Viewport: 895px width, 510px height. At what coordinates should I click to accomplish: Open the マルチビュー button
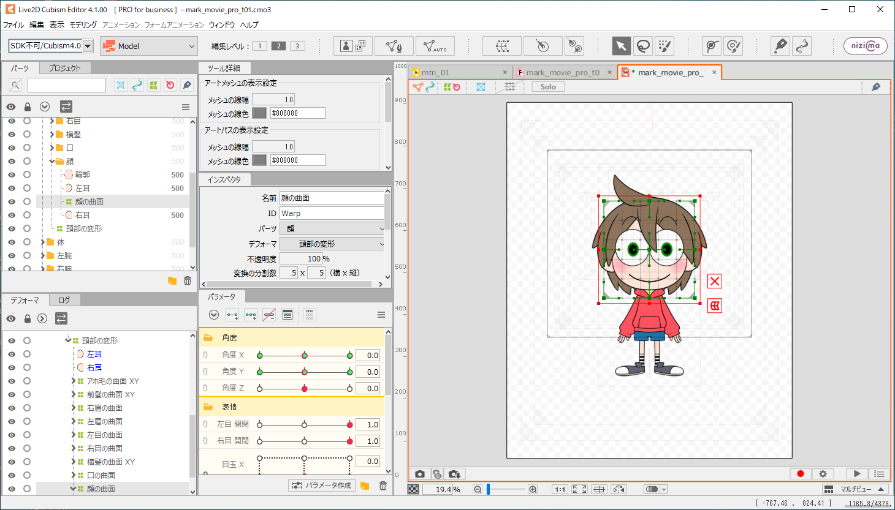tap(855, 489)
